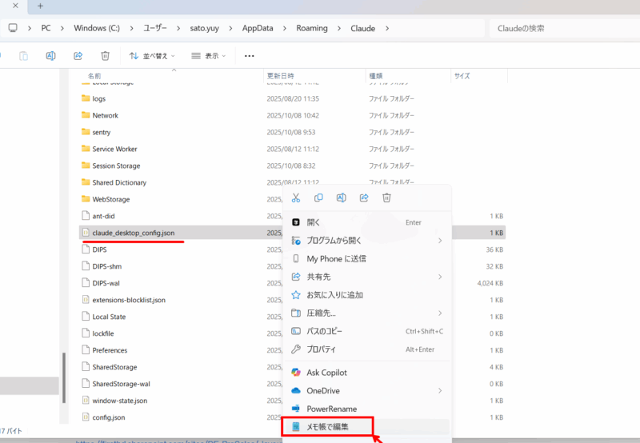Screen dimensions: 640x443
Task: Open the 表示 view dropdown
Action: point(208,56)
